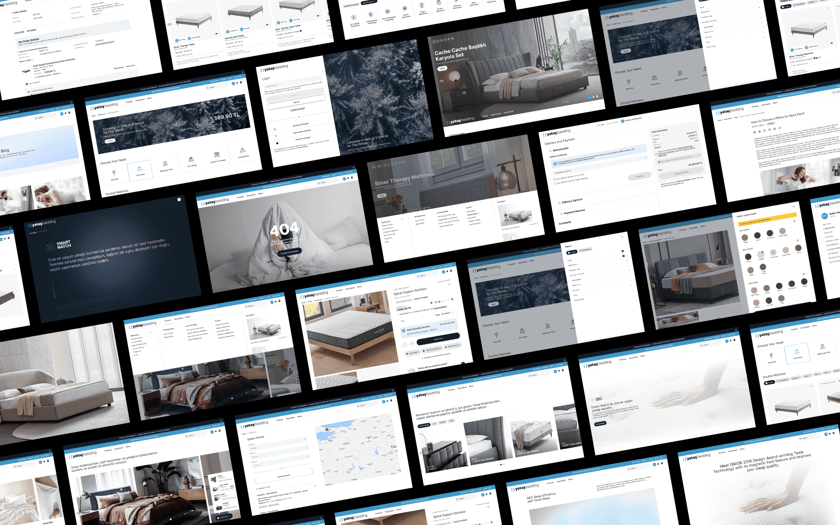Open the 'Single - 90×190cm' size dropdown
840x525 pixels.
[444, 314]
